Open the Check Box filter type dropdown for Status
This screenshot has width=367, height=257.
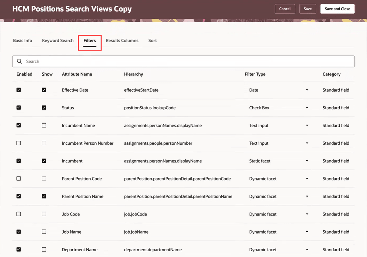(307, 108)
